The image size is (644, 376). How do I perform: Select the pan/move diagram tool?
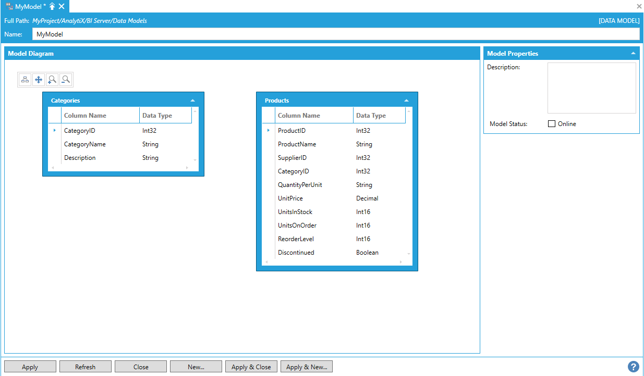pos(39,80)
